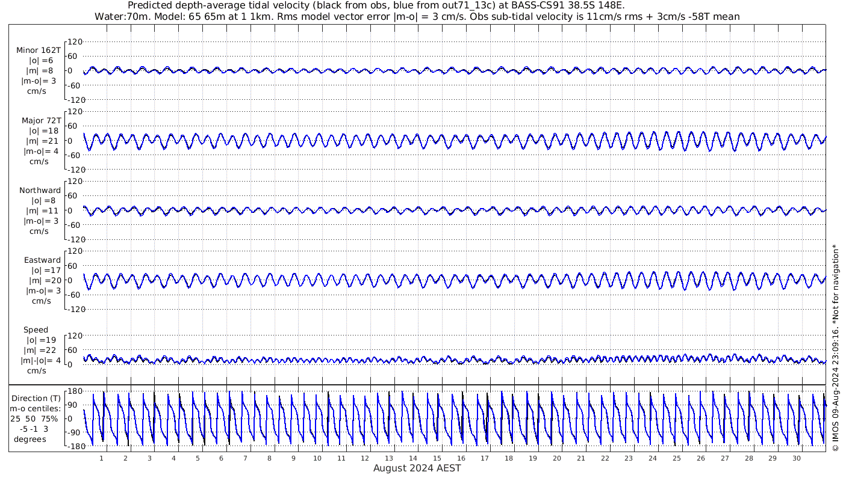Click the "|o| =6" value under Minor 162T
This screenshot has height=481, width=843.
pyautogui.click(x=41, y=61)
